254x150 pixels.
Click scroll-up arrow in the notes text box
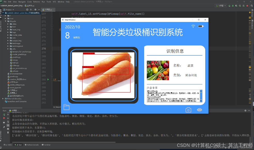click(201, 91)
